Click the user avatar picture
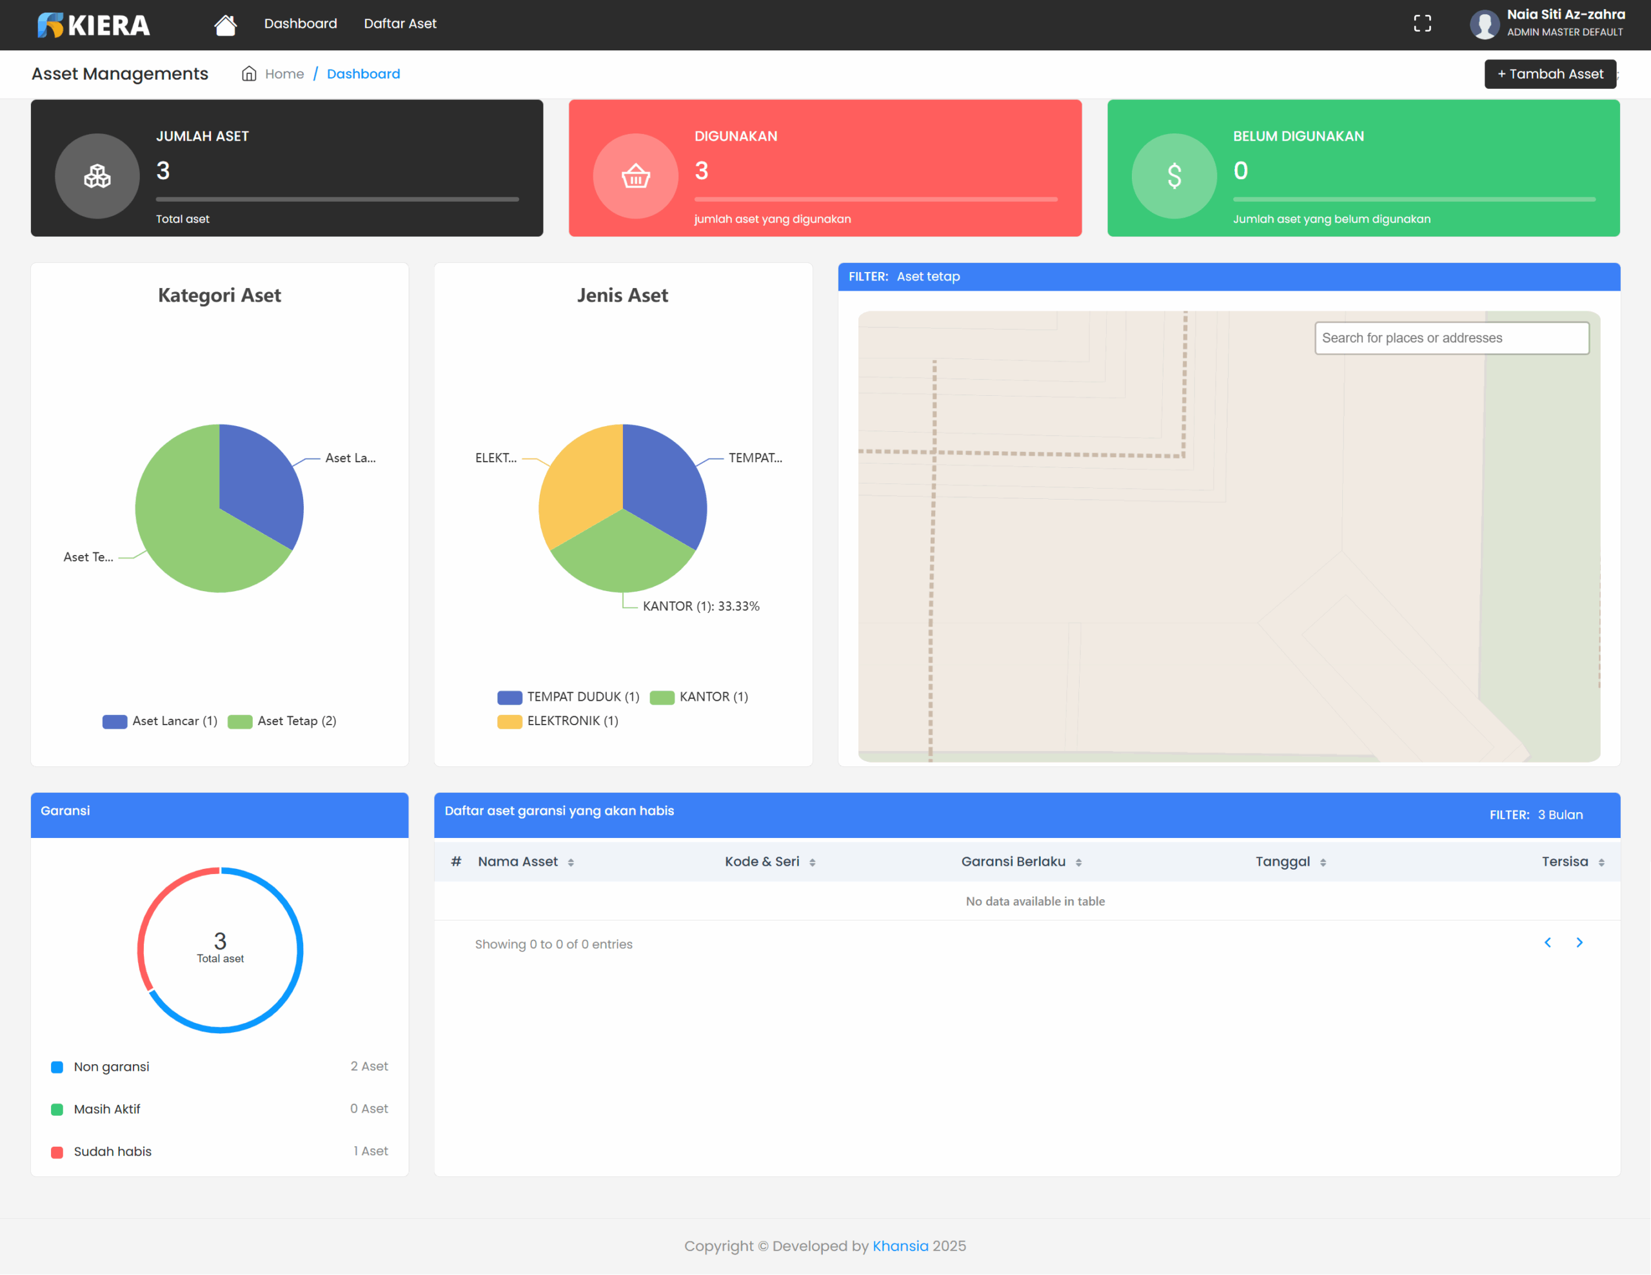The width and height of the screenshot is (1651, 1275). [1484, 24]
